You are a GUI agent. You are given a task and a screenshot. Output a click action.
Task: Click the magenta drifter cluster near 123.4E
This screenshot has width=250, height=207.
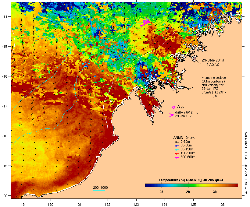click(x=145, y=22)
